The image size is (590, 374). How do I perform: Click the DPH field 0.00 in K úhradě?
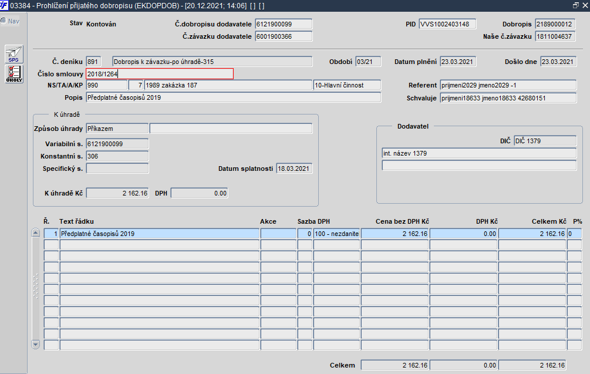pos(199,193)
